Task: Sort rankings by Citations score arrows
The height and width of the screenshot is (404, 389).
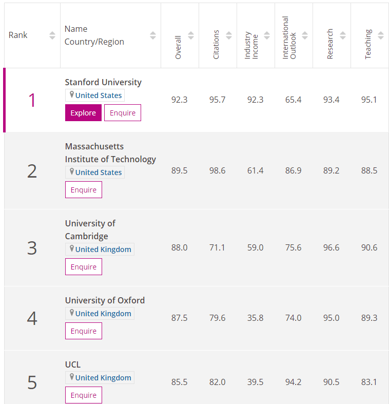Action: pos(229,35)
